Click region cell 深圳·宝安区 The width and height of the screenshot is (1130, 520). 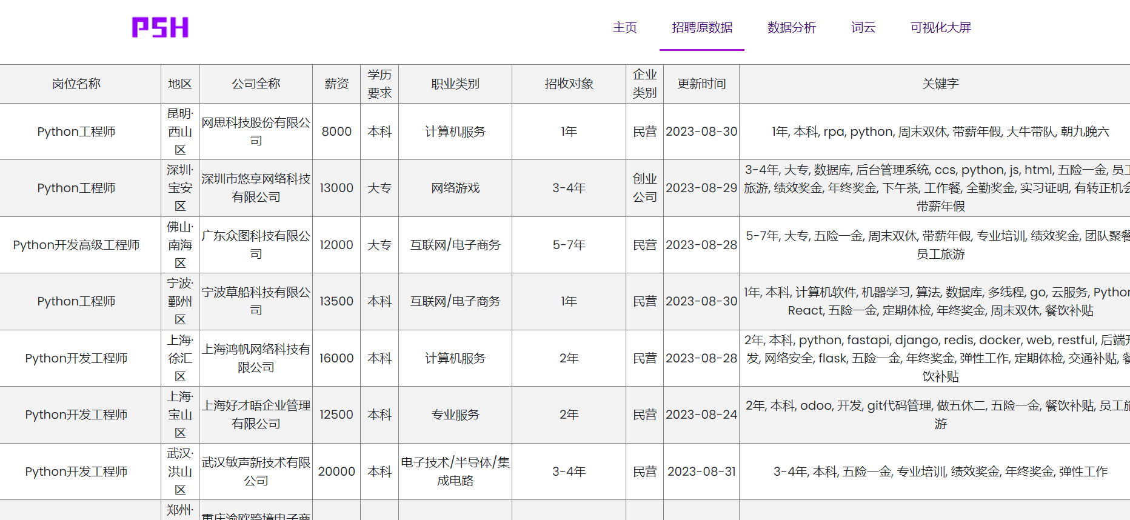pos(180,188)
